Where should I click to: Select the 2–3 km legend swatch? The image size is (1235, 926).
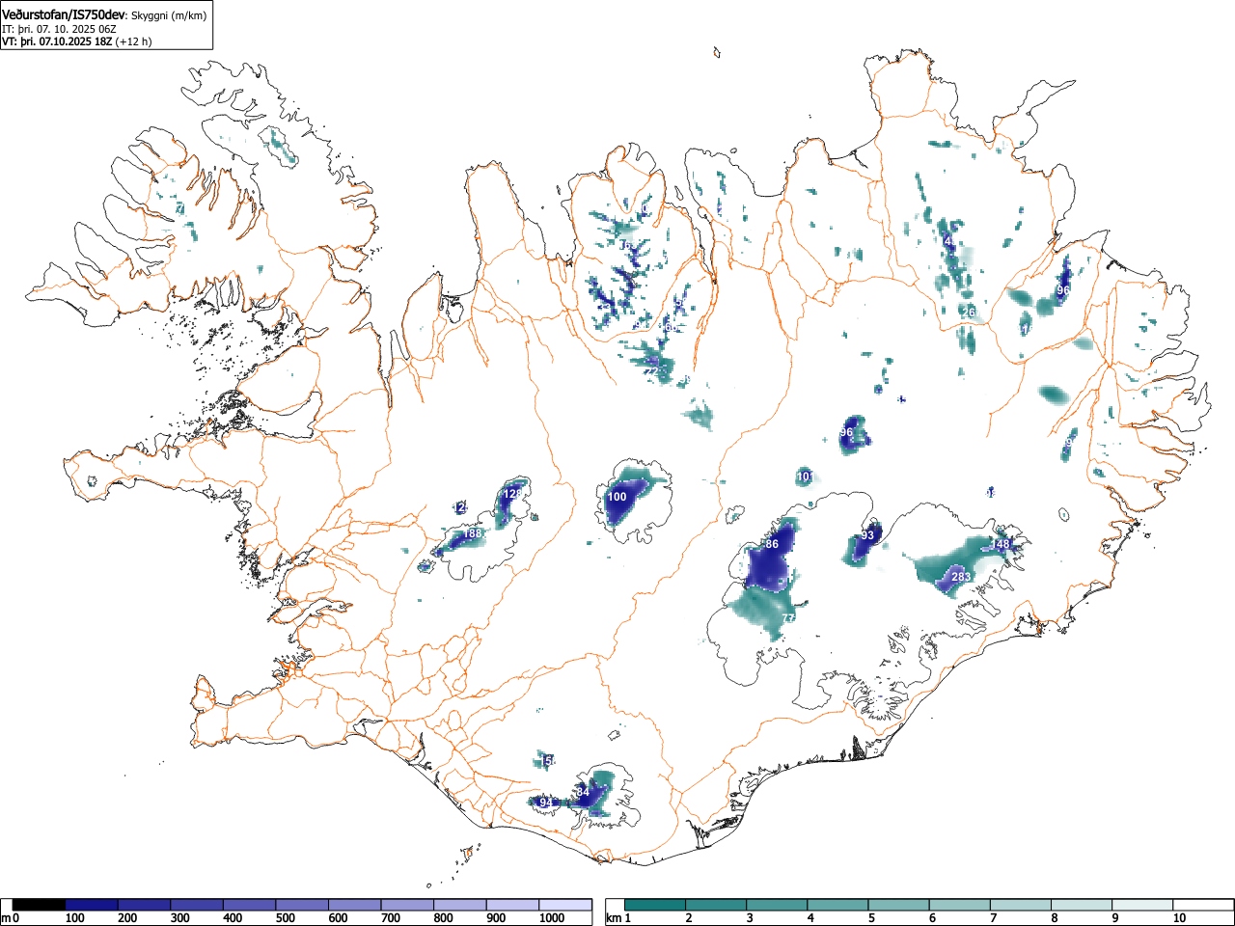click(716, 905)
